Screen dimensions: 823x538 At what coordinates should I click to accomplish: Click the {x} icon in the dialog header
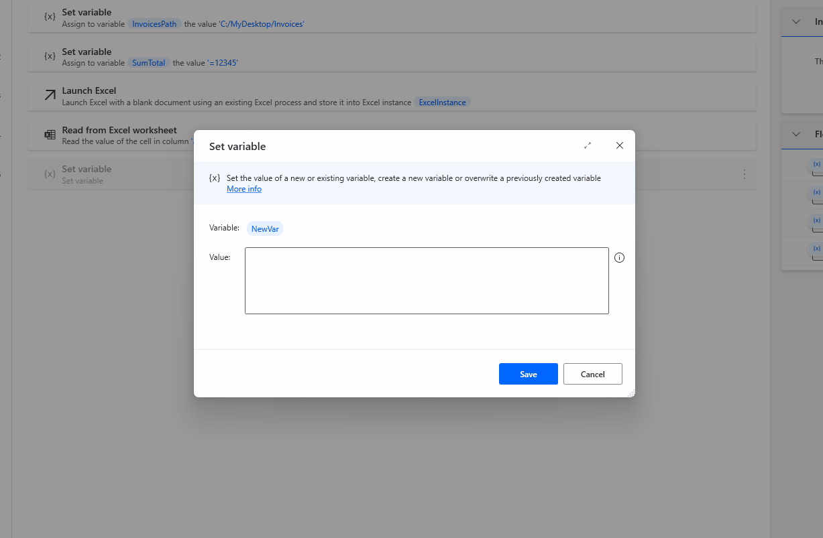[215, 178]
